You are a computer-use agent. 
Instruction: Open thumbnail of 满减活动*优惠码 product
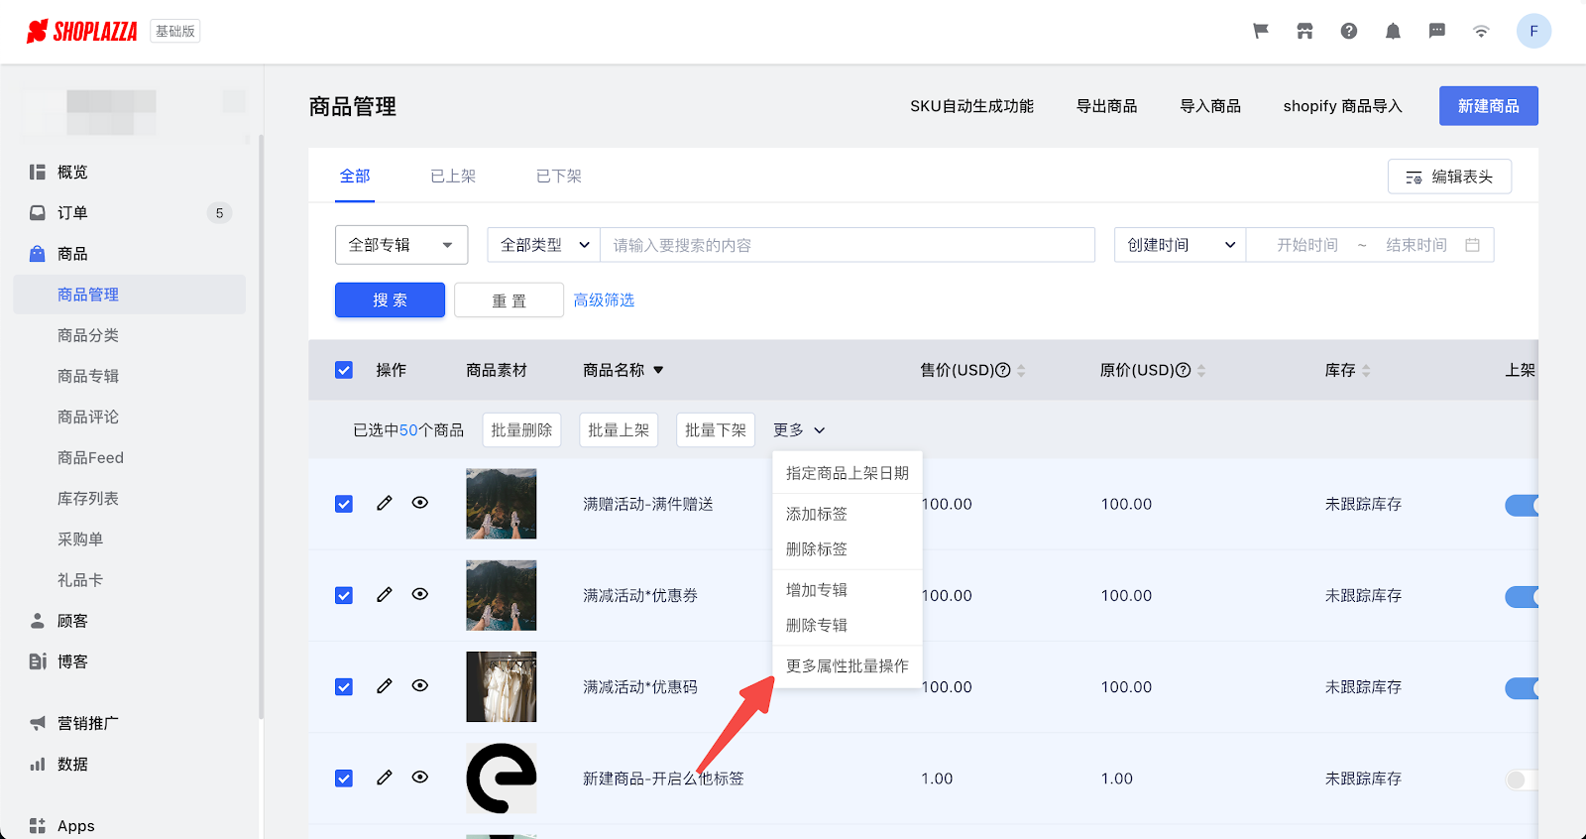point(502,686)
